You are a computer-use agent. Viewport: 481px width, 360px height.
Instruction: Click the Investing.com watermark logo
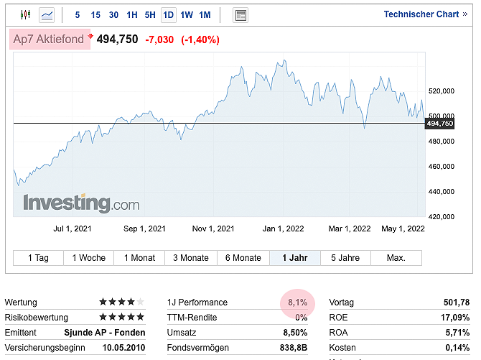click(x=81, y=203)
